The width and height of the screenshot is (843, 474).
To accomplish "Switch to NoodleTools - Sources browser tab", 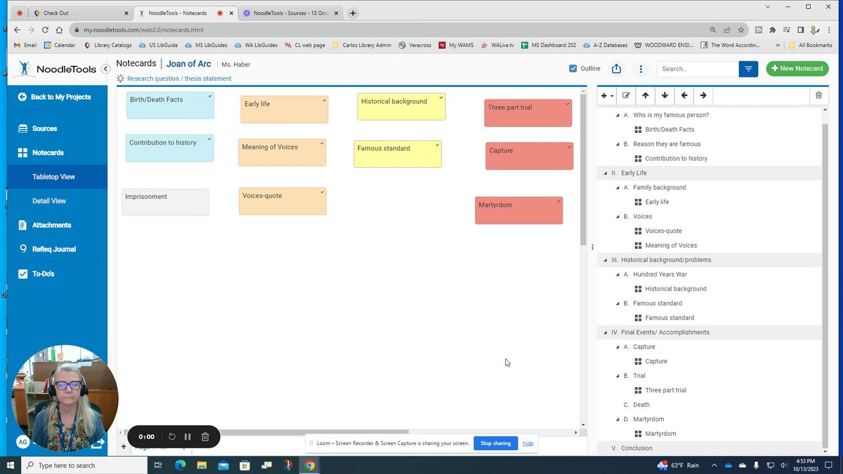I will [x=290, y=13].
